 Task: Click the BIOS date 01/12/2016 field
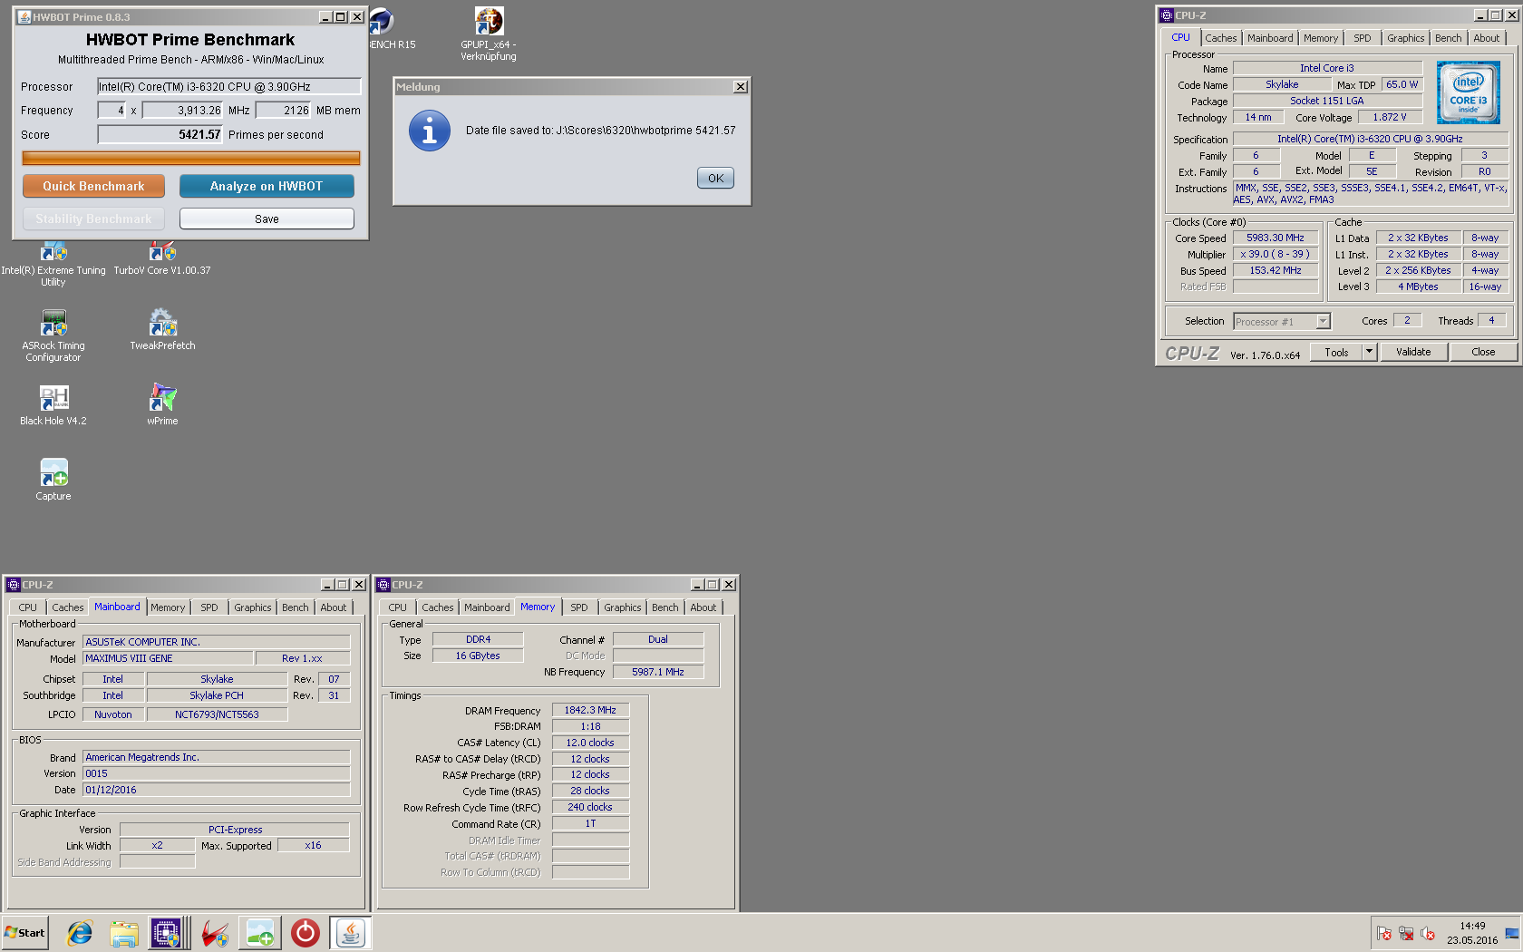click(x=217, y=790)
